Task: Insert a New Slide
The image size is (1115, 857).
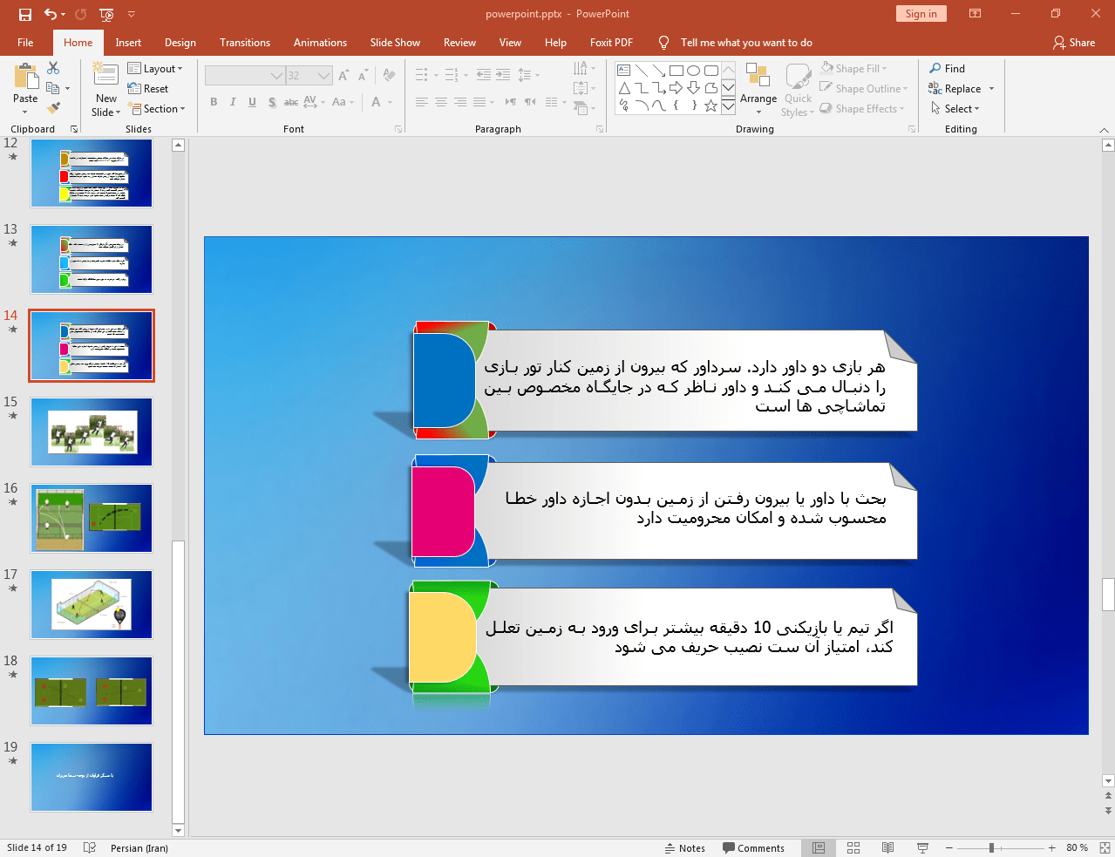Action: pyautogui.click(x=105, y=90)
